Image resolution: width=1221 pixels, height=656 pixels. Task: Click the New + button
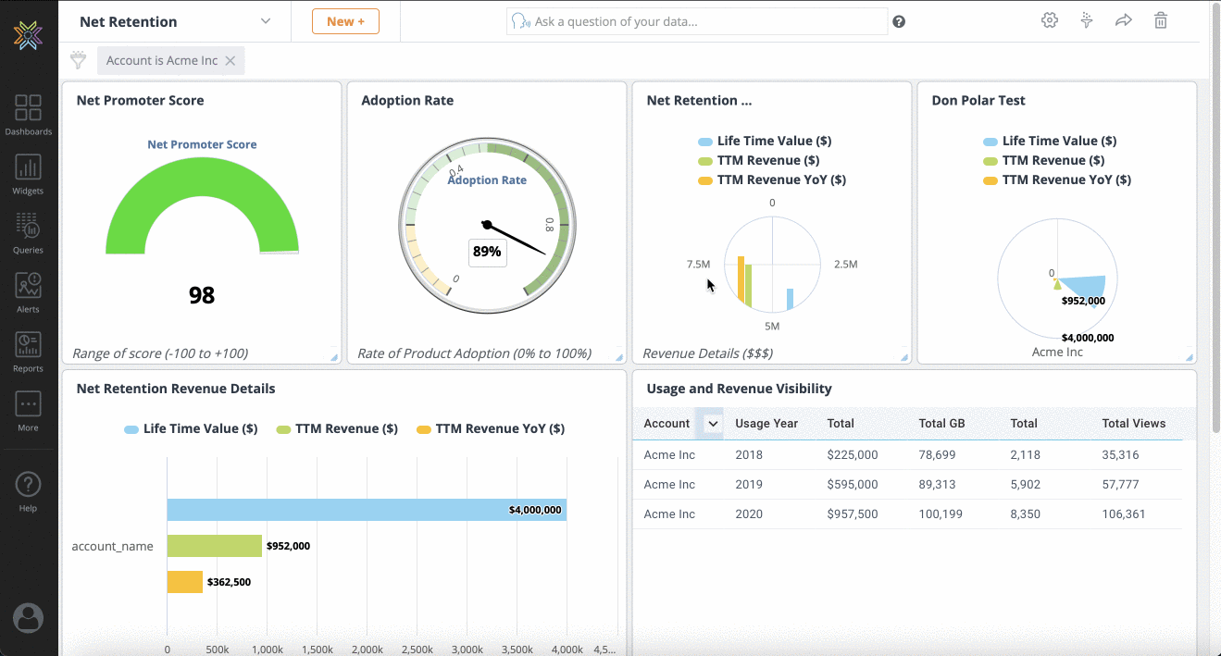pos(345,20)
